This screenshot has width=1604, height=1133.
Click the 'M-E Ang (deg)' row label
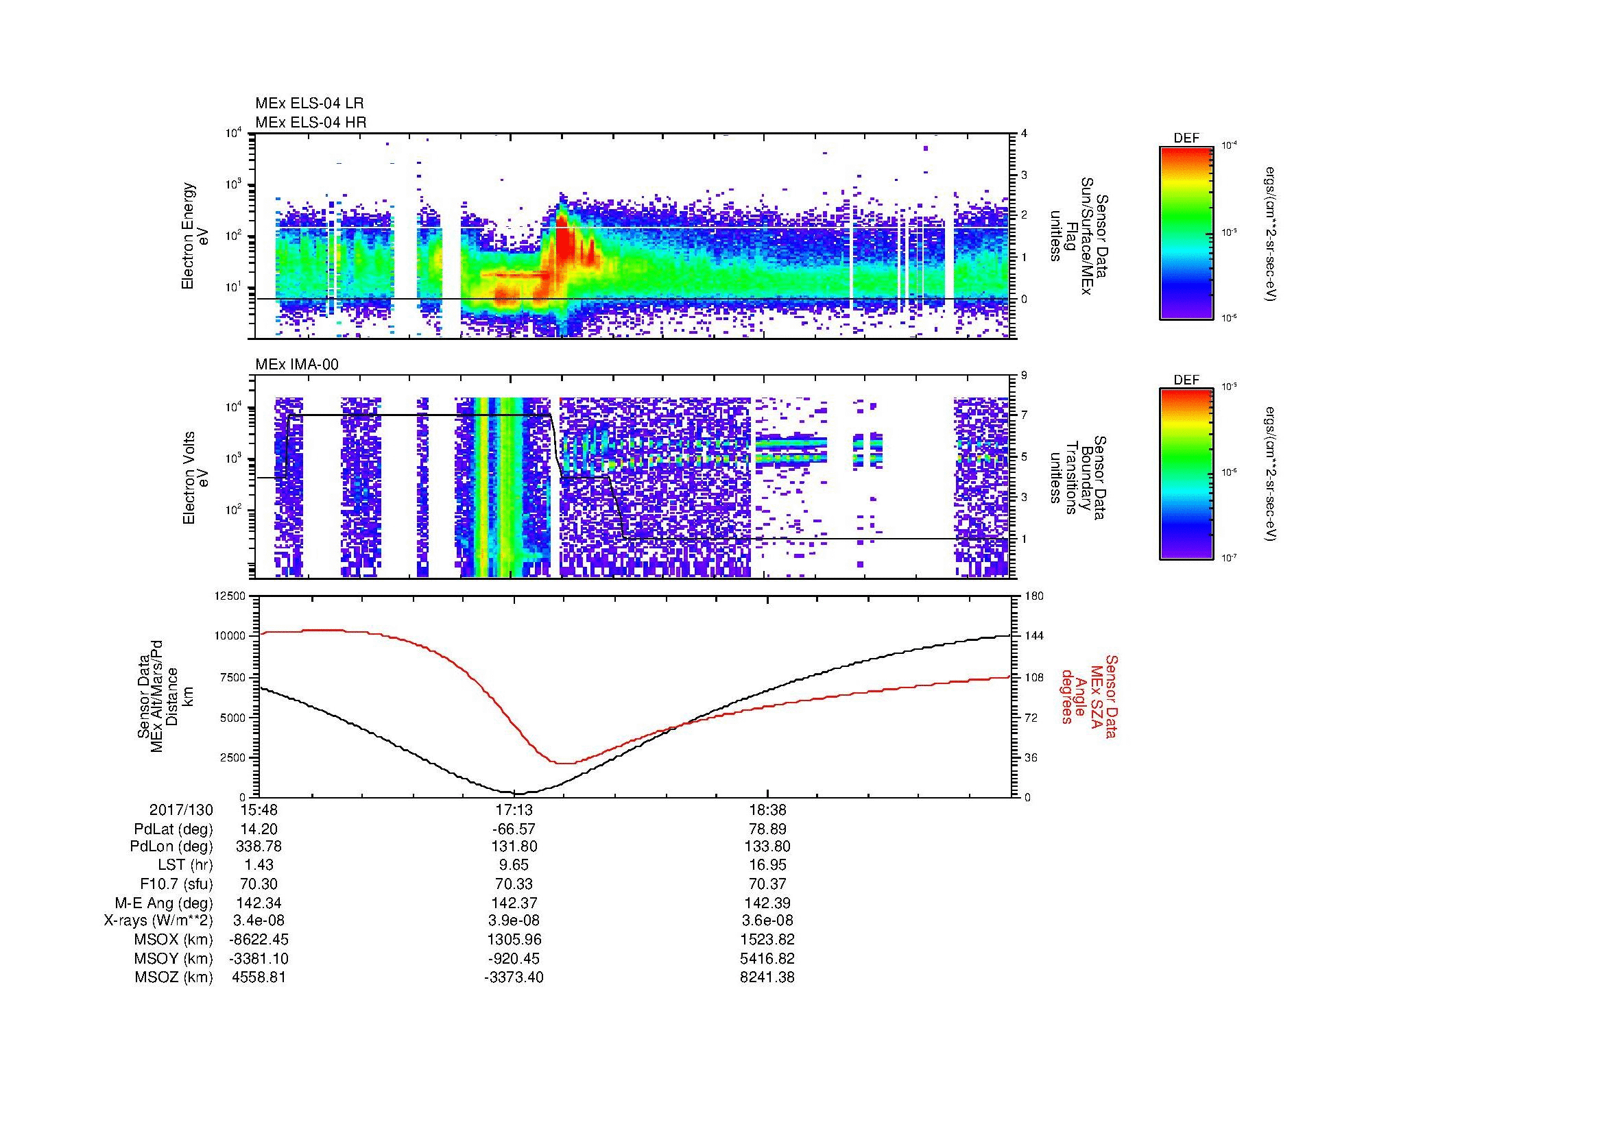(164, 903)
